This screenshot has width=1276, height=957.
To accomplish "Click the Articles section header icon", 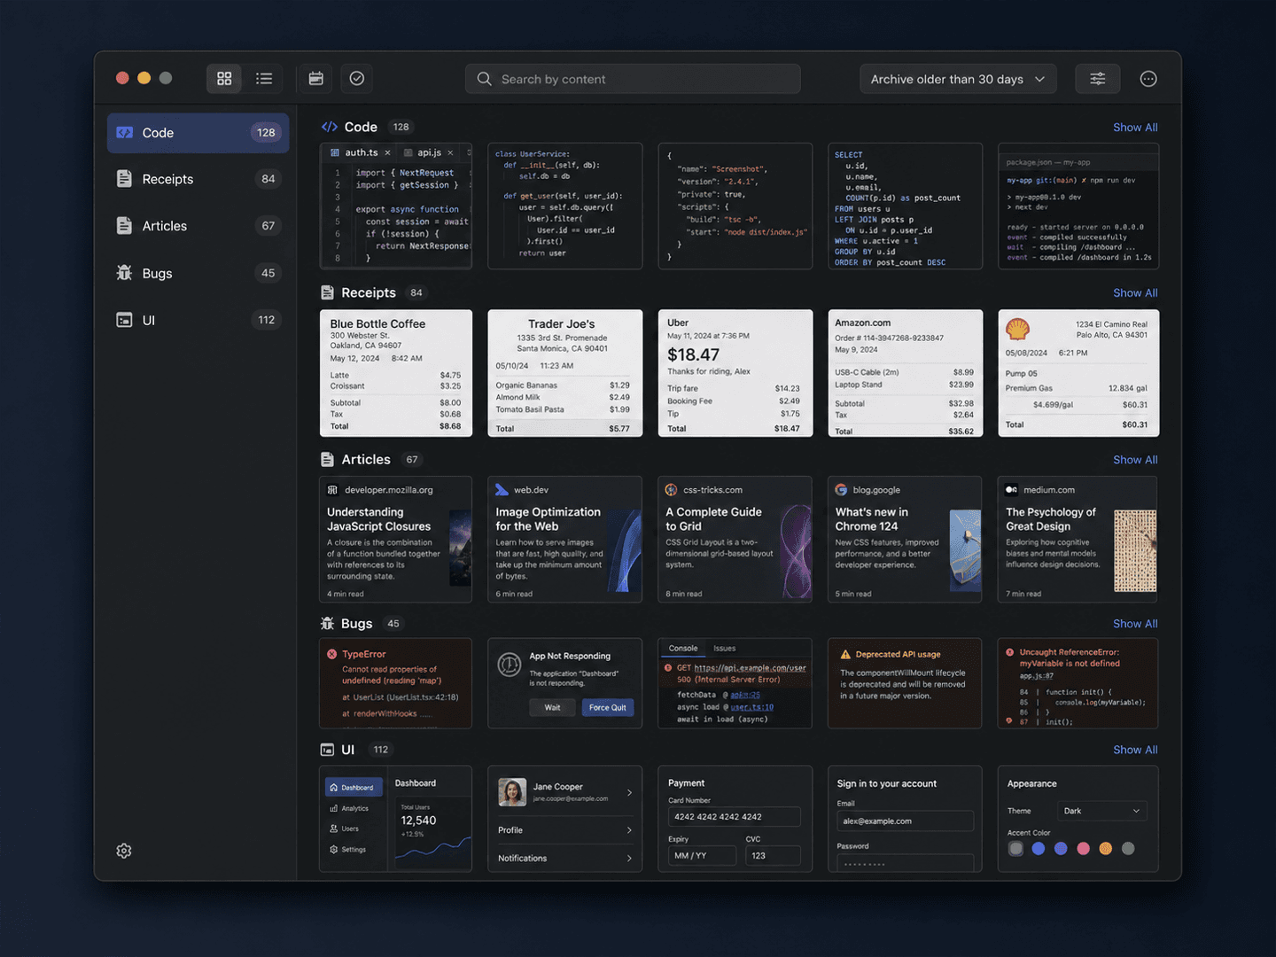I will pyautogui.click(x=327, y=459).
